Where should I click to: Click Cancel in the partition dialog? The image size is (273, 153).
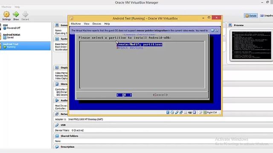coord(160,95)
